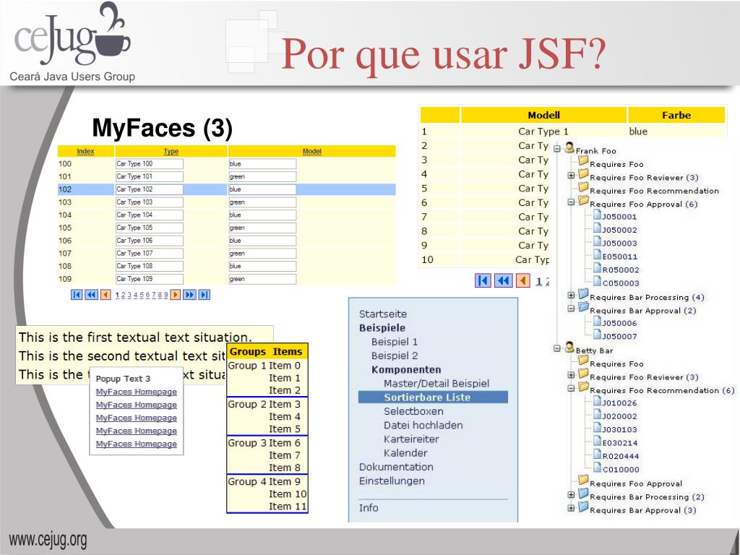Viewport: 740px width, 555px height.
Task: Click page 1 link below Modell/Farbe table
Action: [539, 281]
